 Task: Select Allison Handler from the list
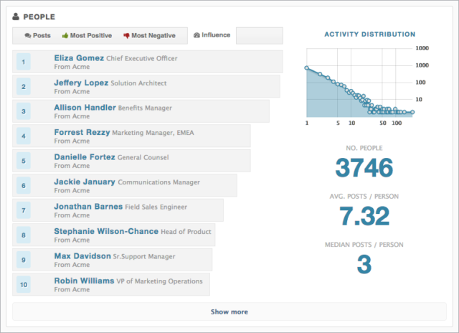pos(84,108)
